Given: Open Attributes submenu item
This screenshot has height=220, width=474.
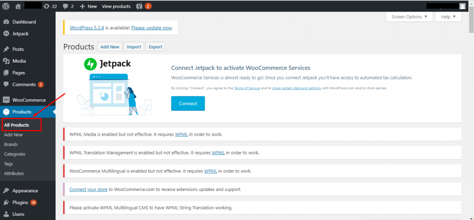Looking at the screenshot, I should [14, 173].
